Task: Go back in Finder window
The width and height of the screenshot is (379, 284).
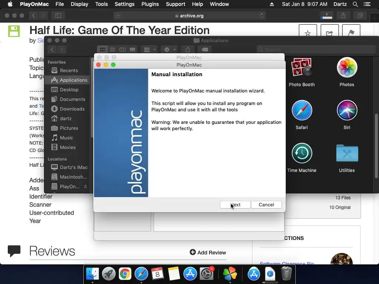Action: (x=52, y=50)
